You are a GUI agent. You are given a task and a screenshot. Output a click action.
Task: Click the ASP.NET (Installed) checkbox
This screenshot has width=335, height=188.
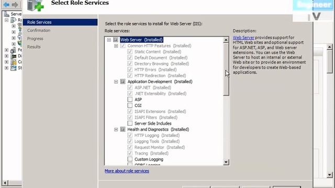[130, 87]
